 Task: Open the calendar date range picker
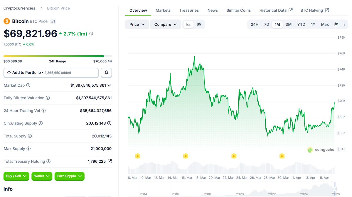tap(336, 24)
